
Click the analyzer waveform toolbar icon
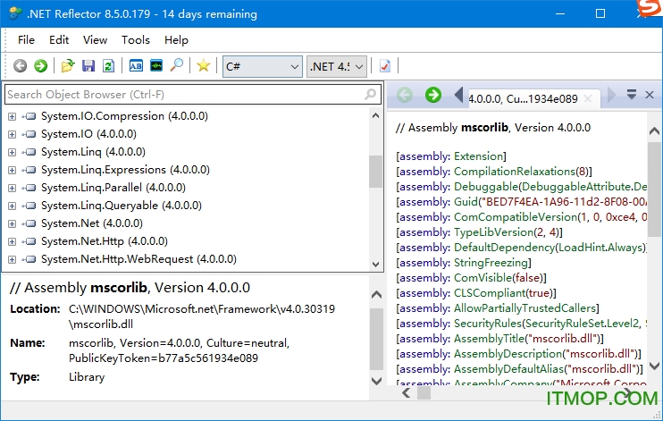pyautogui.click(x=156, y=66)
